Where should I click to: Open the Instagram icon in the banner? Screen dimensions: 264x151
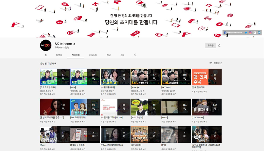pos(250,33)
